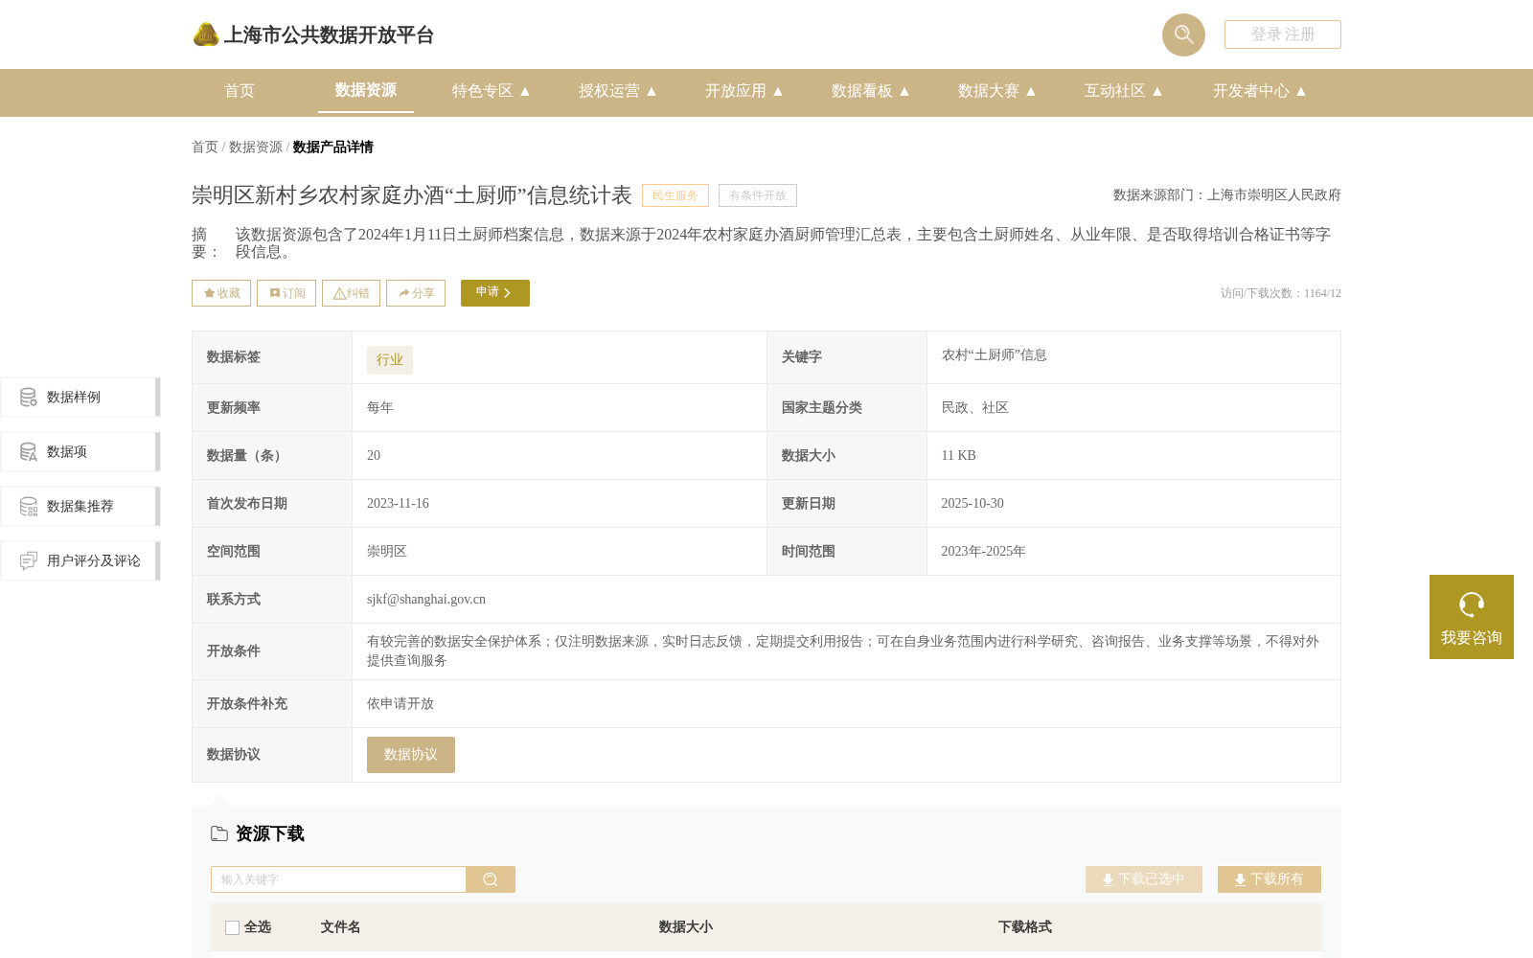Expand the 数据大赛 dropdown menu
This screenshot has width=1533, height=958.
pos(996,91)
